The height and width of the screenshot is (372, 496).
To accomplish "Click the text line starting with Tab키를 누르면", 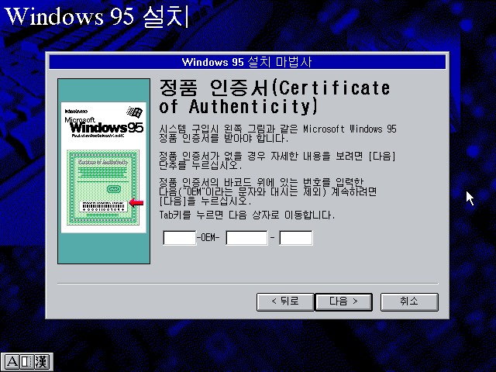I will 246,215.
